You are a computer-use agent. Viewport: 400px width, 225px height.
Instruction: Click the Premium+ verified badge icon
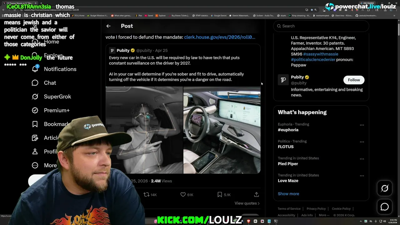35,110
